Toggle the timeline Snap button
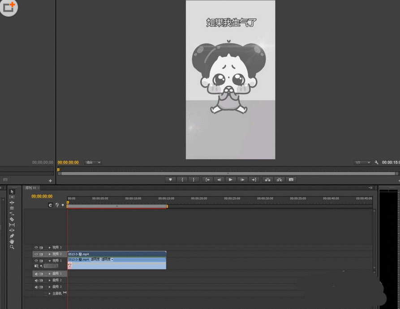The image size is (400, 309). (51, 205)
